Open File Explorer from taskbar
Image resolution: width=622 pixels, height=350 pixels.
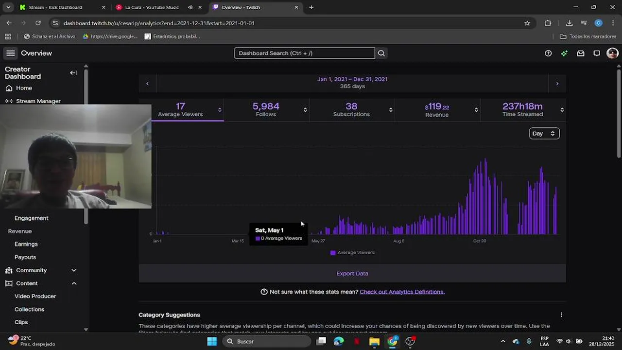374,341
